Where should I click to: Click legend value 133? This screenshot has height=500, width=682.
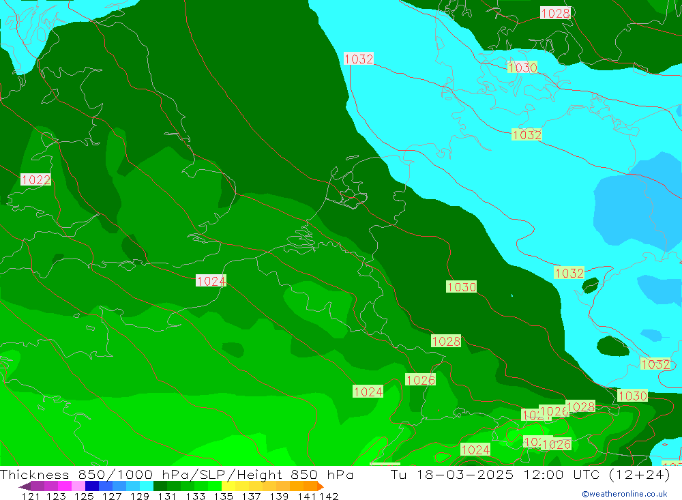(x=195, y=496)
